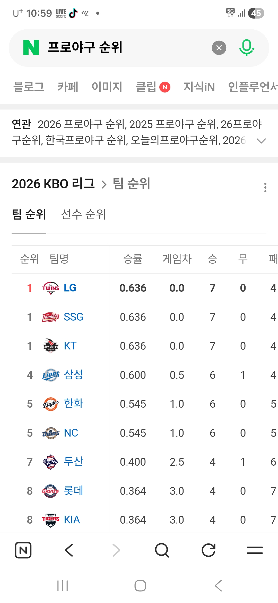
Task: Open the hamburger menu in bottom bar
Action: [x=255, y=550]
